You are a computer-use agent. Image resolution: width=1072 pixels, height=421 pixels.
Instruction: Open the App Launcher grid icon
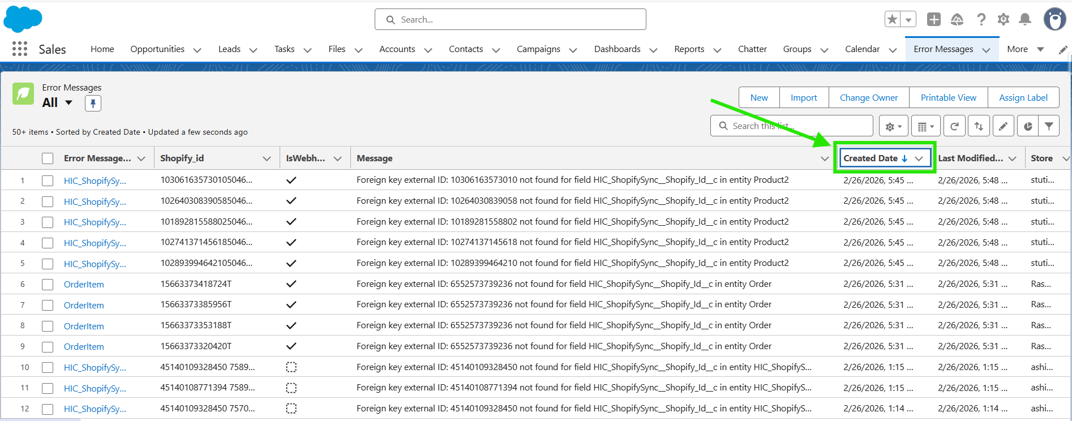tap(20, 49)
